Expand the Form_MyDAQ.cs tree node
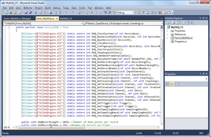The width and height of the screenshot is (211, 137). 167,38
